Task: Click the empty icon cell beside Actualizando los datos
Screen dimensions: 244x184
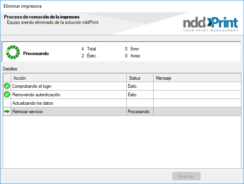Action: pos(7,103)
